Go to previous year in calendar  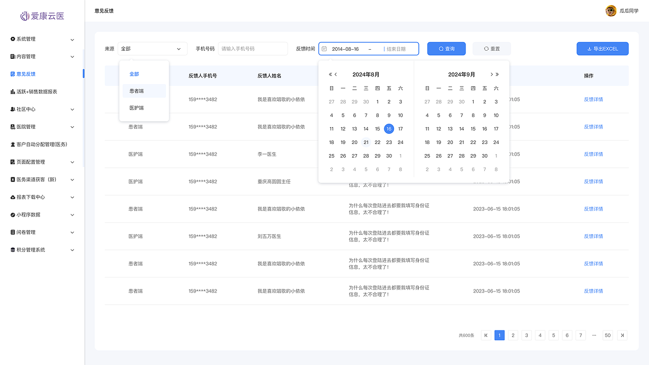(331, 75)
